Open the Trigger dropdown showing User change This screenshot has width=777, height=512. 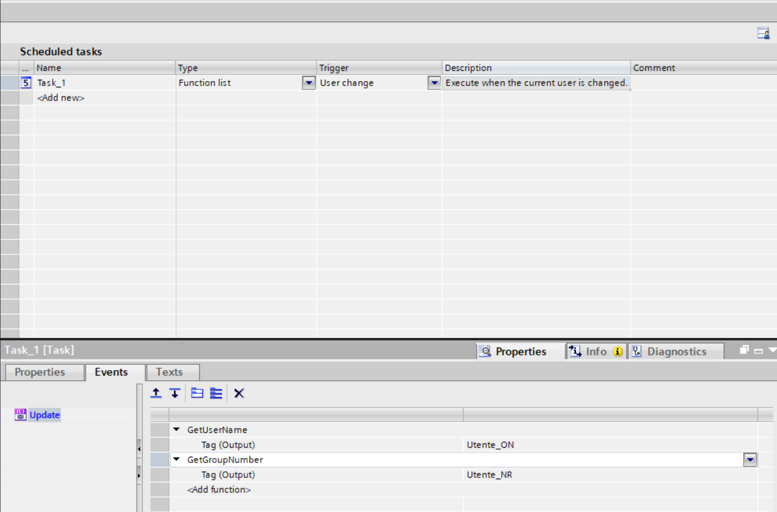434,83
